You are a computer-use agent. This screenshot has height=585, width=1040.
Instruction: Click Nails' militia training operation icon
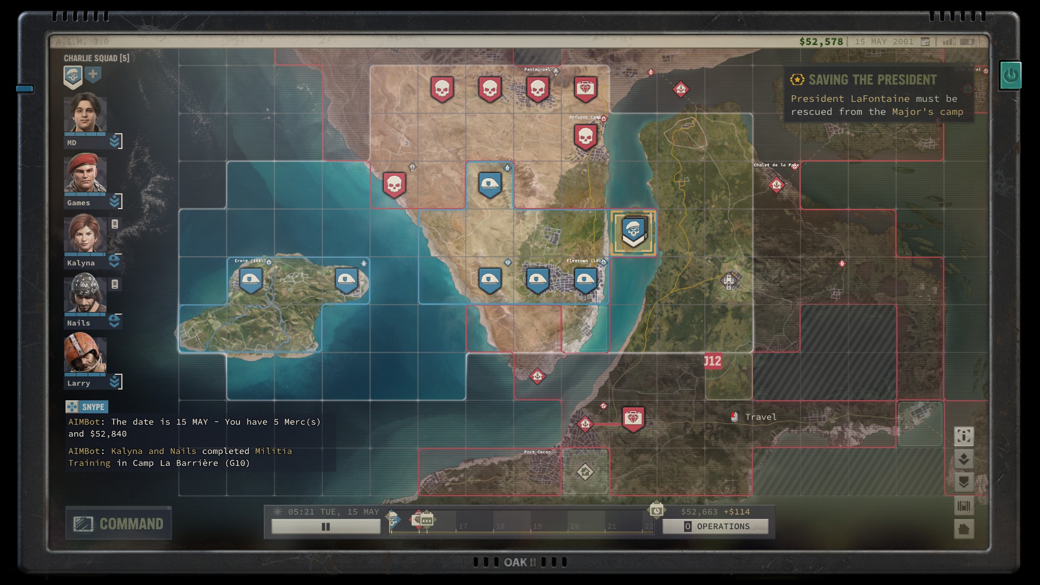pos(114,321)
